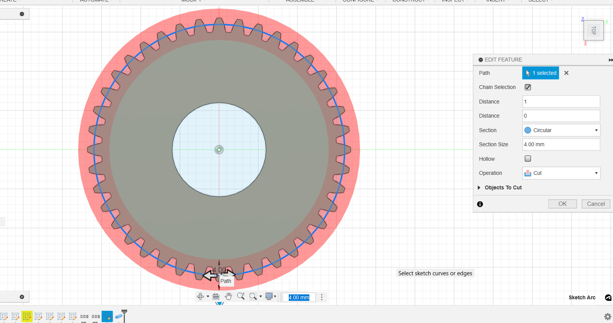Click the second Distance field showing 0
Screen dimensions: 613x323
[x=561, y=116]
